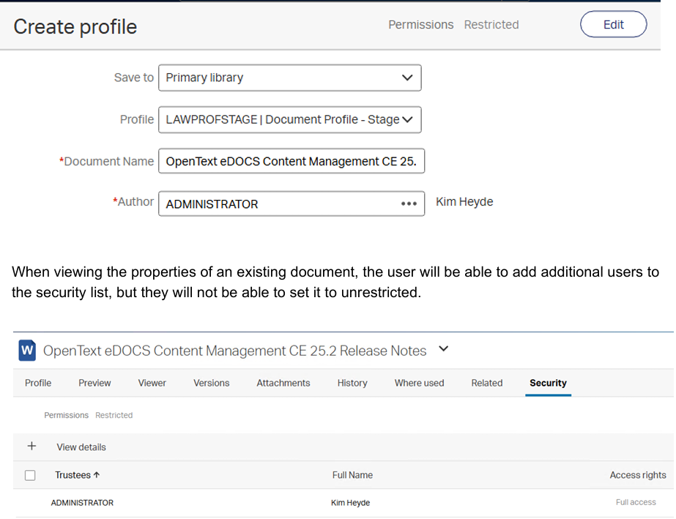Screen dimensions: 676x519
Task: Click the Edit button in Create profile
Action: 613,25
